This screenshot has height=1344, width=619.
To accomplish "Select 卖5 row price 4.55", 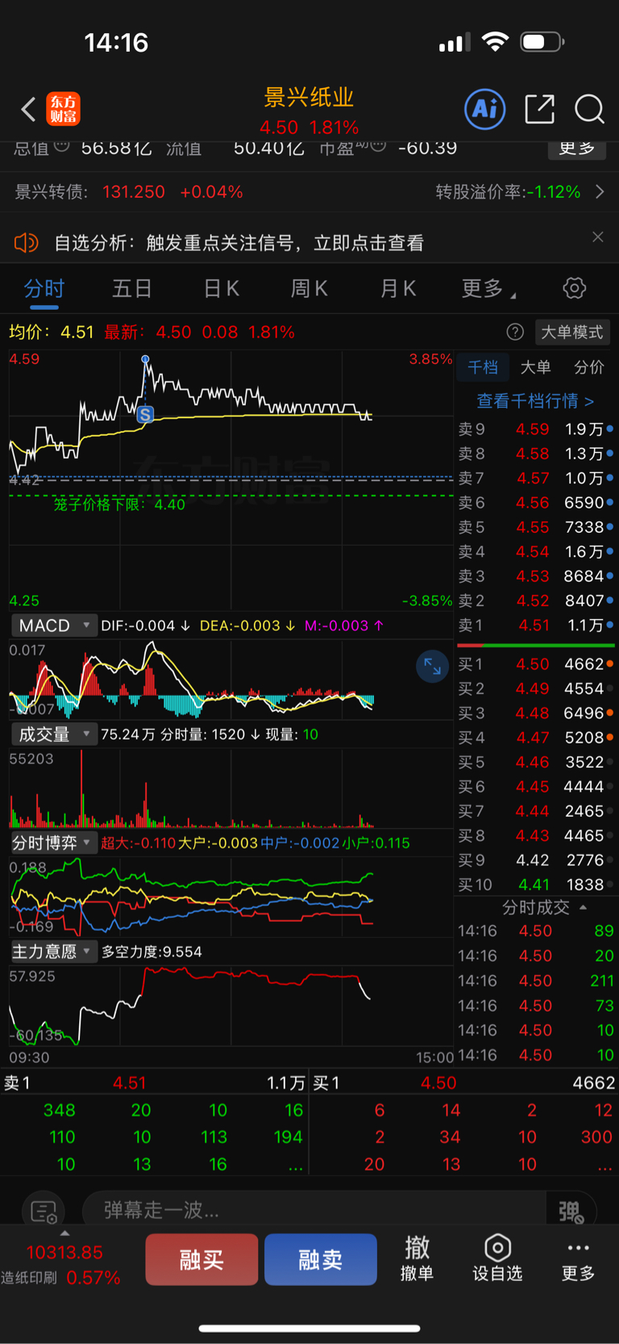I will [534, 527].
